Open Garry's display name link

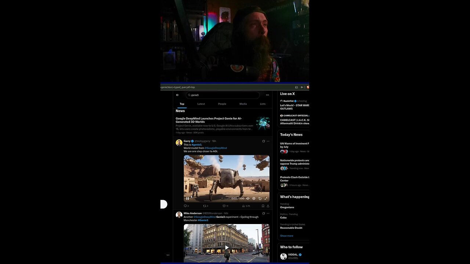187,141
